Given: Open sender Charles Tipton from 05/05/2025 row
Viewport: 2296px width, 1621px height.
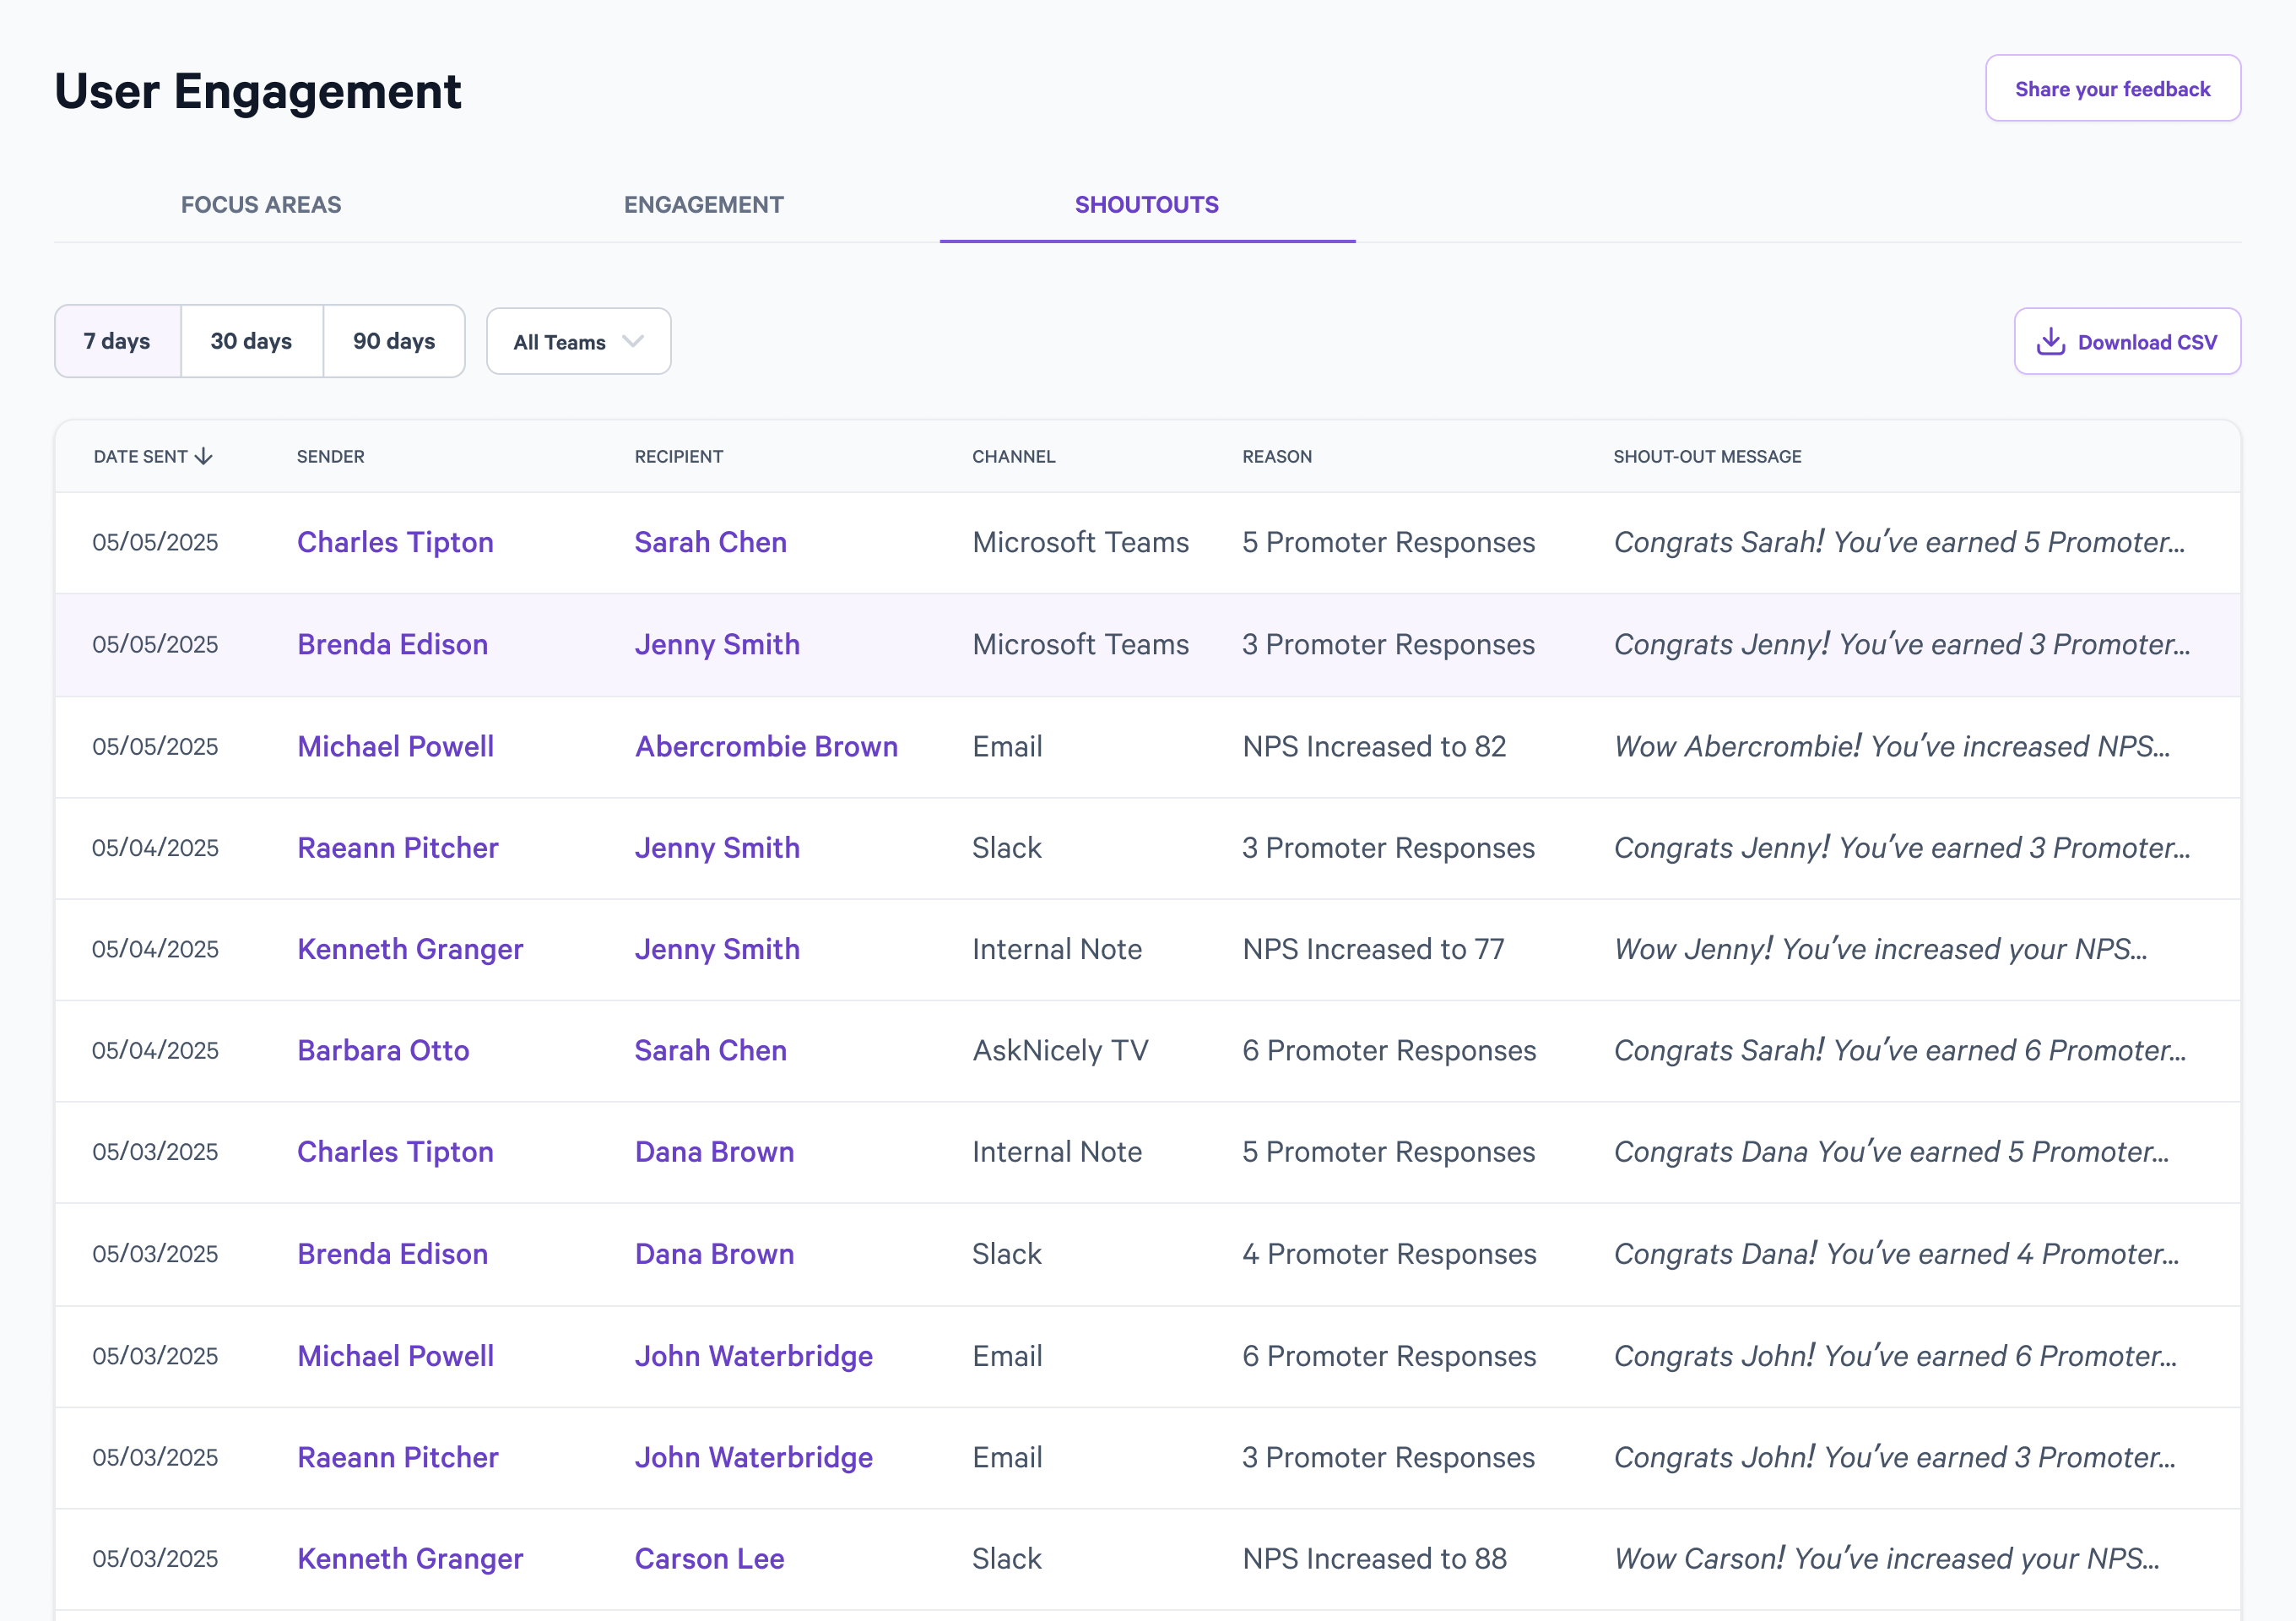Looking at the screenshot, I should click(395, 542).
